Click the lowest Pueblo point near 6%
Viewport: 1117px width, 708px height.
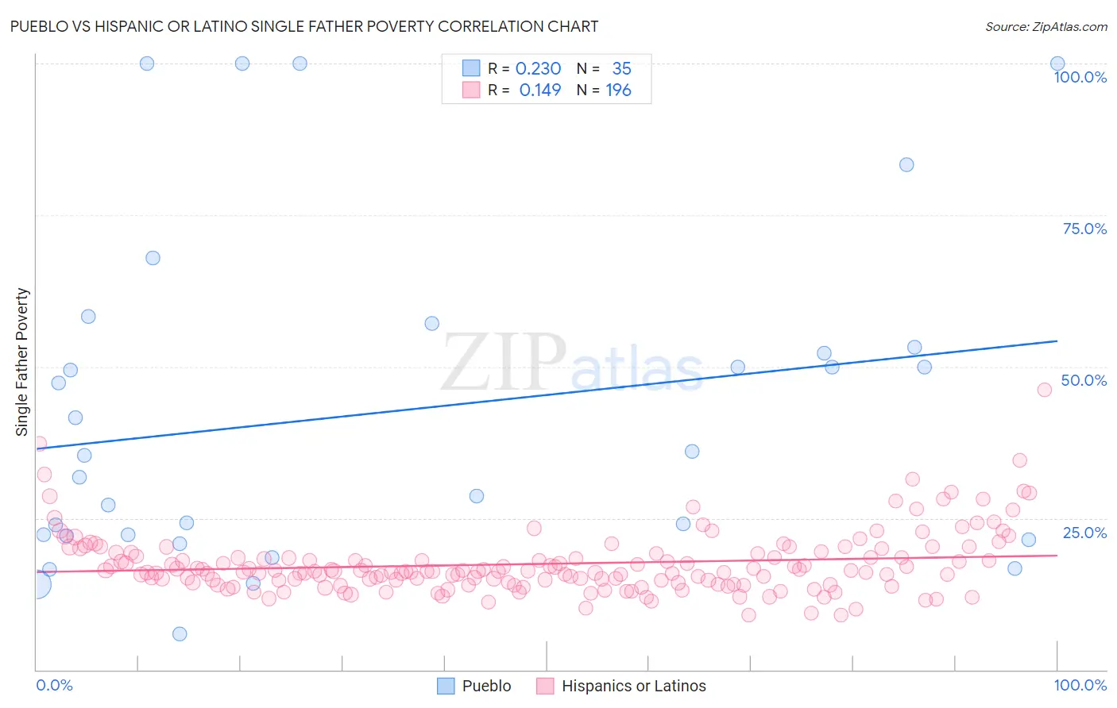point(180,633)
